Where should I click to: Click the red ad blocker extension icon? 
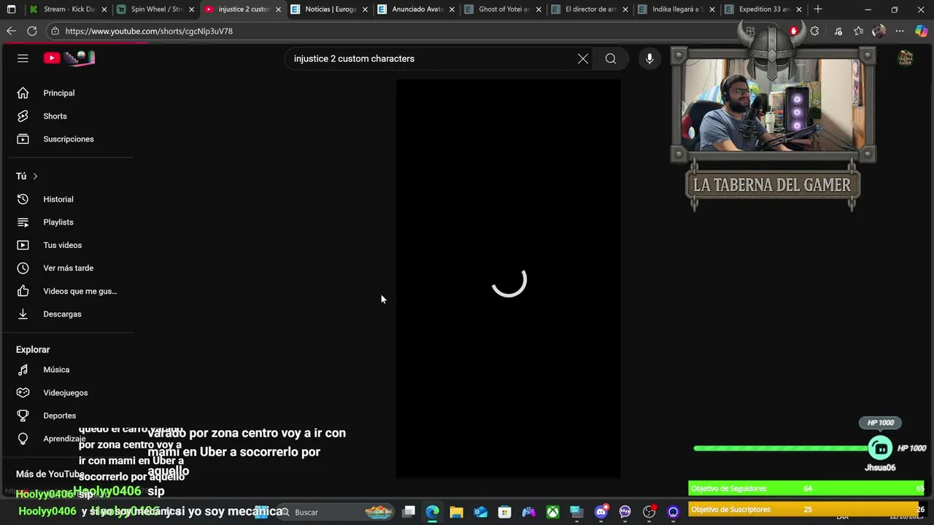coord(793,31)
